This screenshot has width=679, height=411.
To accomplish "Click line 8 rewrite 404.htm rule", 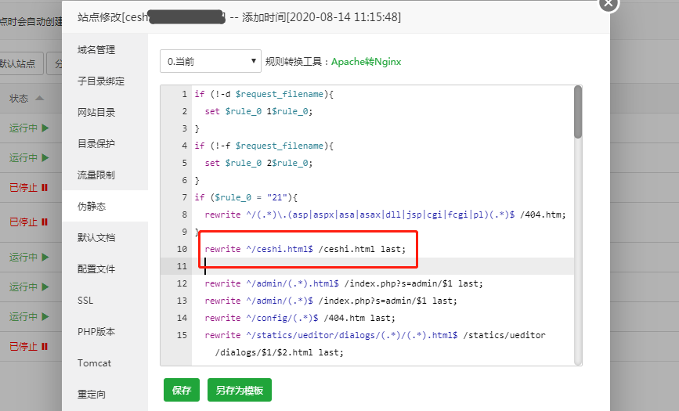I will click(x=385, y=215).
